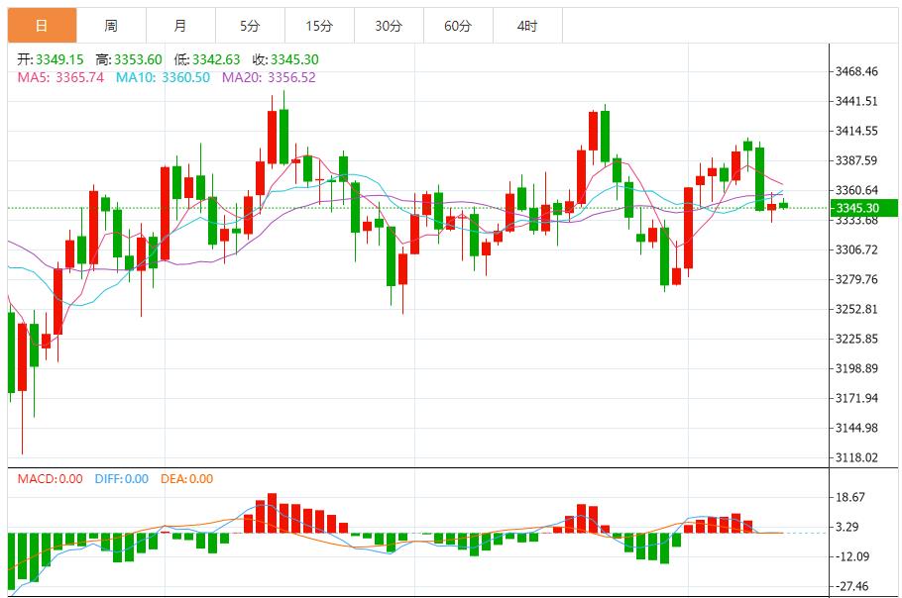Open the 4时 four-hour tab
This screenshot has height=598, width=902.
tap(527, 26)
